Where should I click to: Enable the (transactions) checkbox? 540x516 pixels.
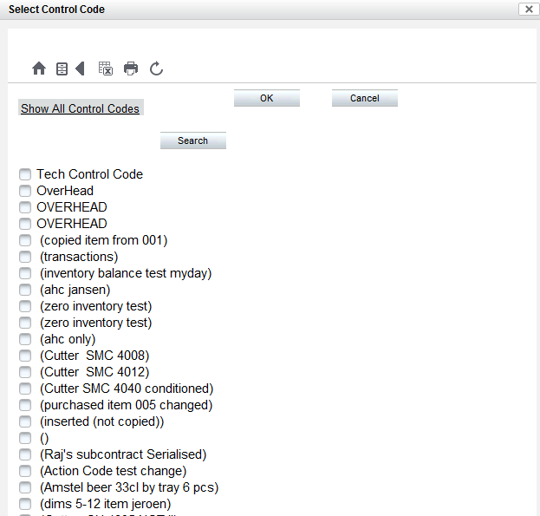25,257
